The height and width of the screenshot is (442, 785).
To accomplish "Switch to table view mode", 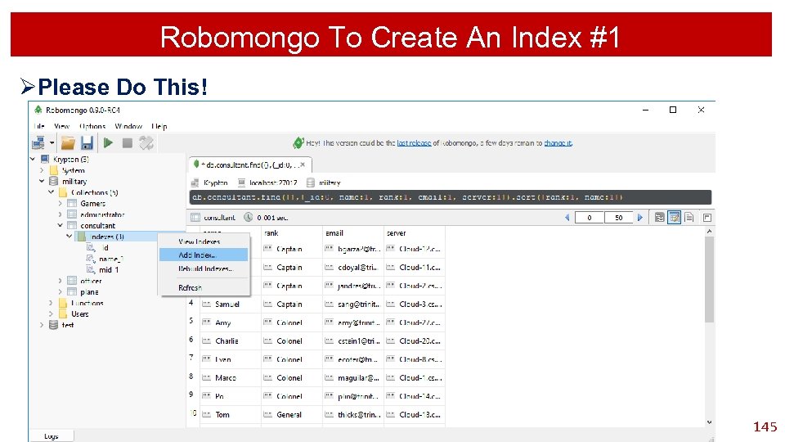I will coord(675,218).
